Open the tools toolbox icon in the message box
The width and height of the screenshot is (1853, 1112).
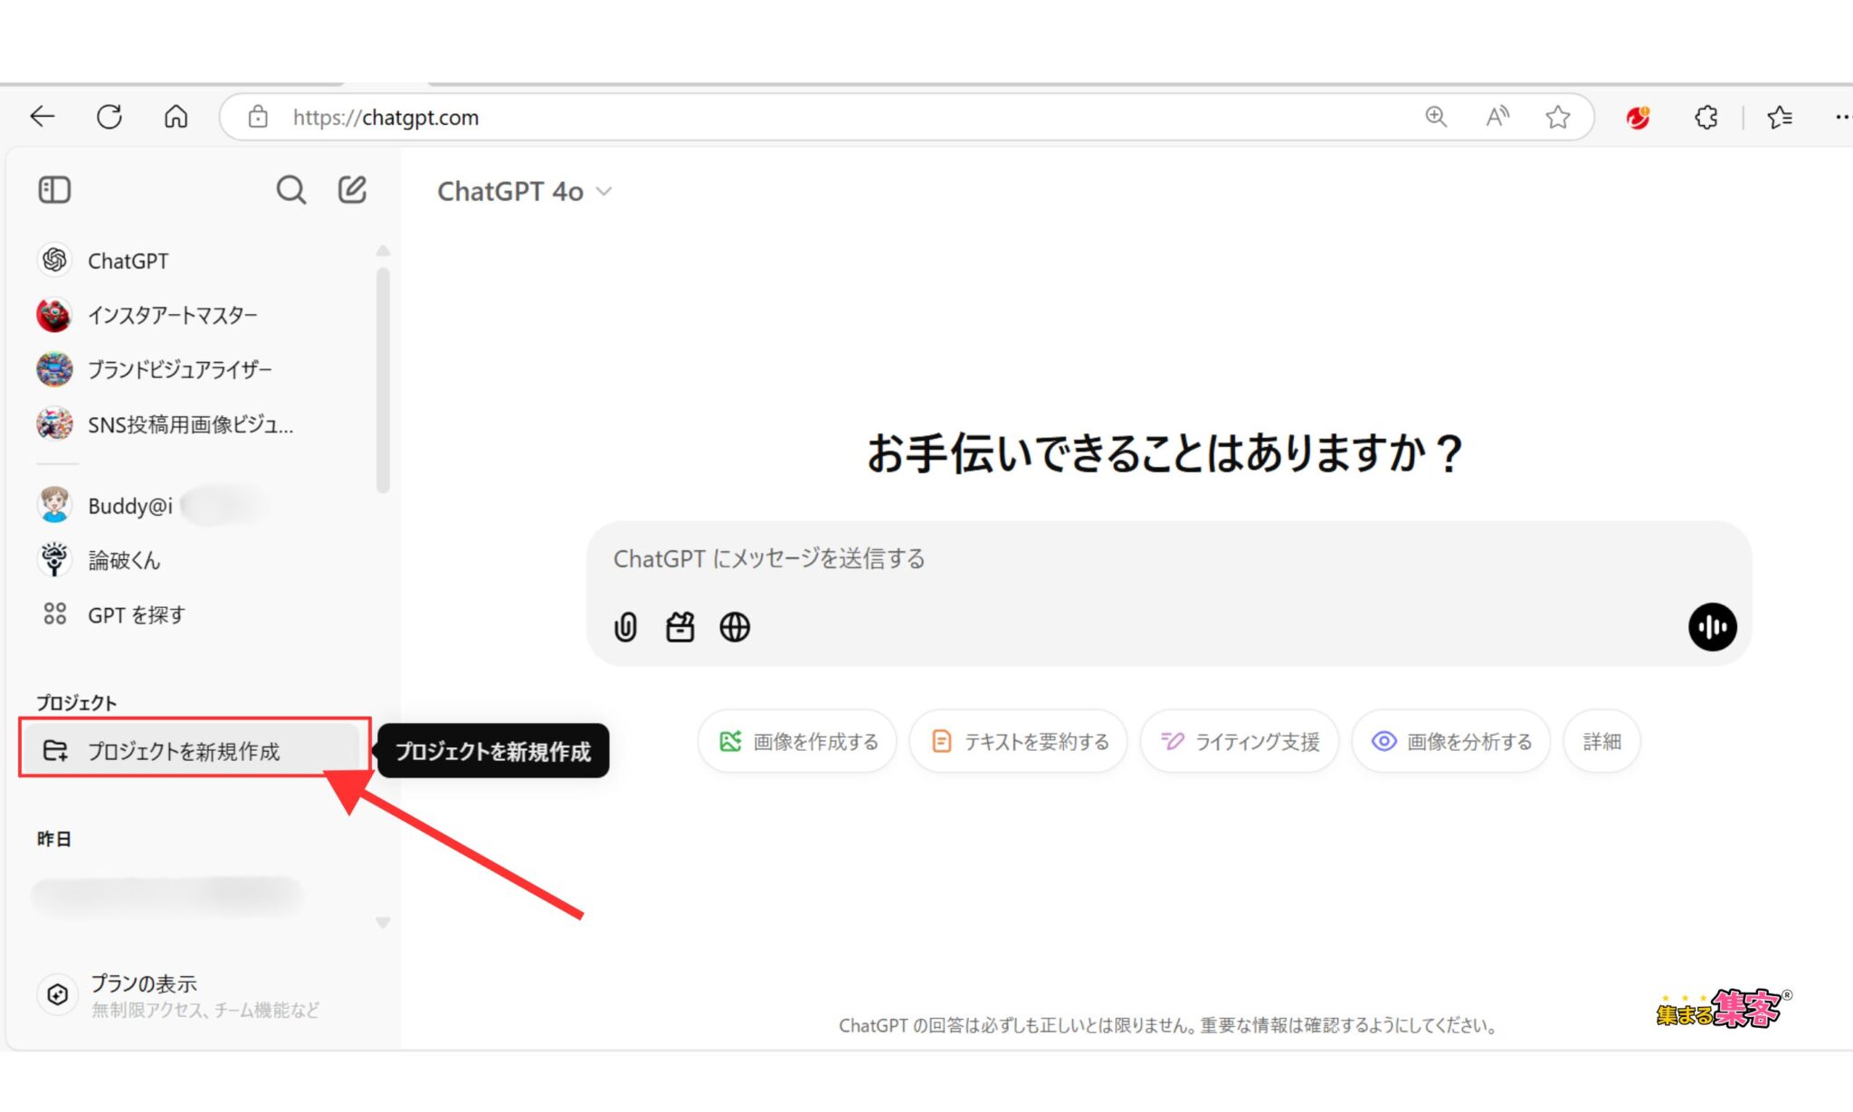(x=679, y=627)
